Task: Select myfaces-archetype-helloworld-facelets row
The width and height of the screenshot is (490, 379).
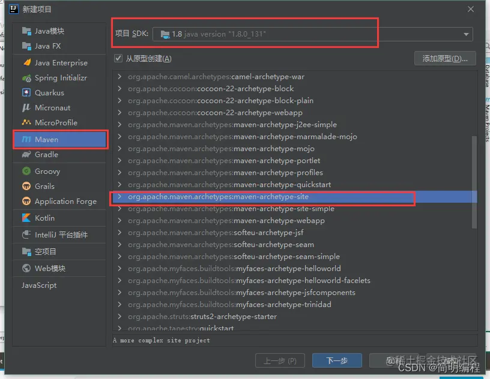Action: coord(295,280)
